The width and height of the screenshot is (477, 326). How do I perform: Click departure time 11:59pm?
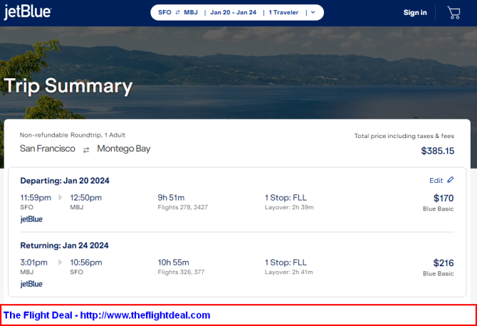[x=36, y=198]
